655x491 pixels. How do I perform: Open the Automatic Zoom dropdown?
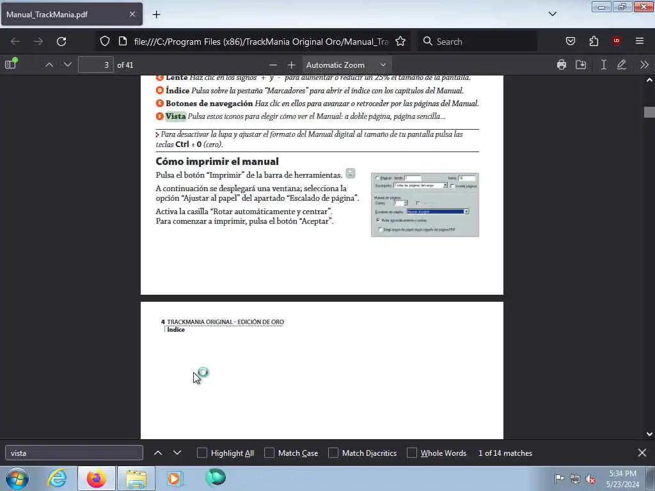coord(346,65)
